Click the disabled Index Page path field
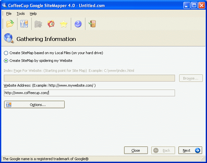Image resolution: width=207 pixels, height=163 pixels. pyautogui.click(x=89, y=78)
